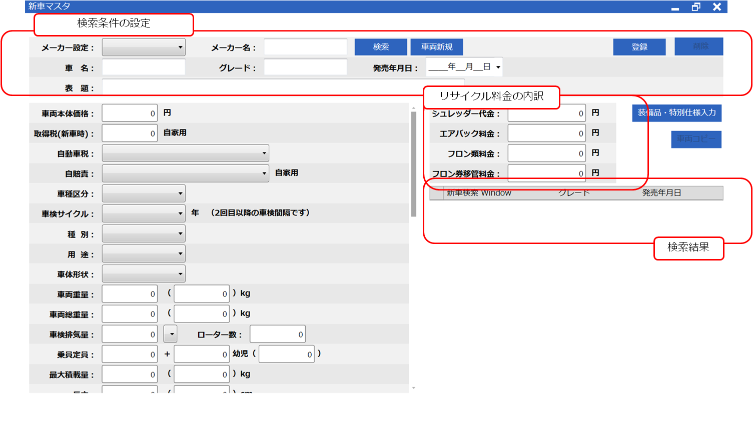Expand the 発売年月日 date picker arrow
This screenshot has height=423, width=753.
click(498, 67)
